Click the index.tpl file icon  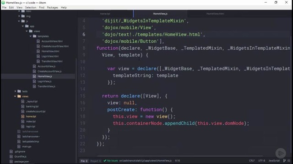click(23, 122)
